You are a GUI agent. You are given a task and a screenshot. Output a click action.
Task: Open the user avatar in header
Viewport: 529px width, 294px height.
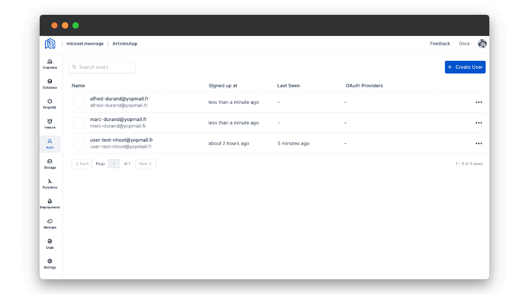[x=482, y=44]
